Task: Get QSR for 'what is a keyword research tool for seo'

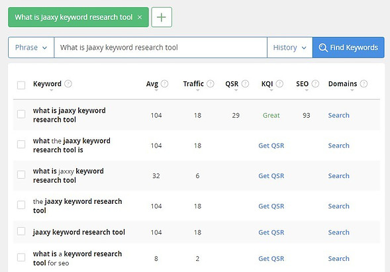Action: tap(271, 259)
